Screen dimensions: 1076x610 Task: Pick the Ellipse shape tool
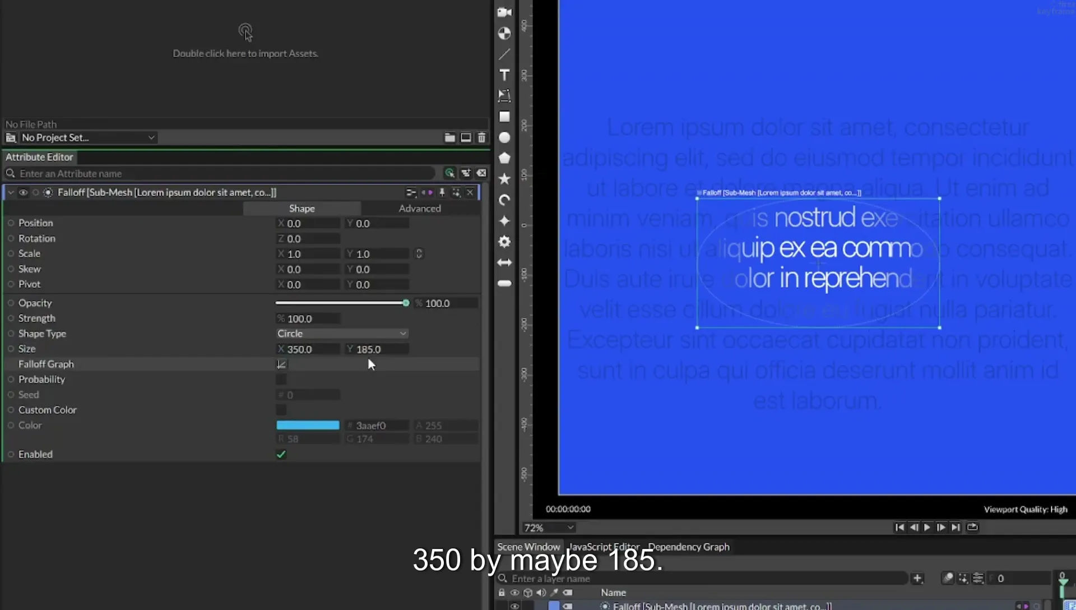504,137
